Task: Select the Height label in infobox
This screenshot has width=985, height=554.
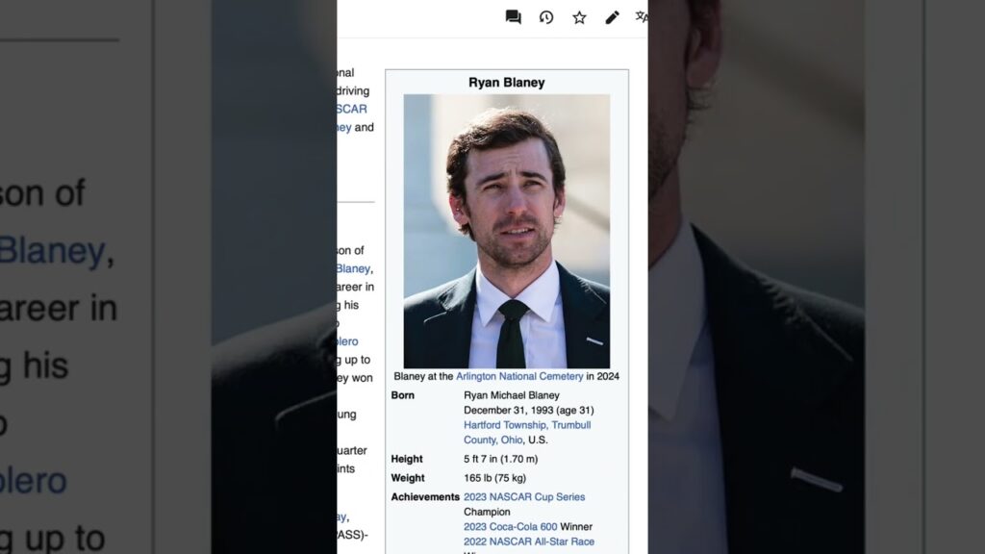Action: point(407,459)
